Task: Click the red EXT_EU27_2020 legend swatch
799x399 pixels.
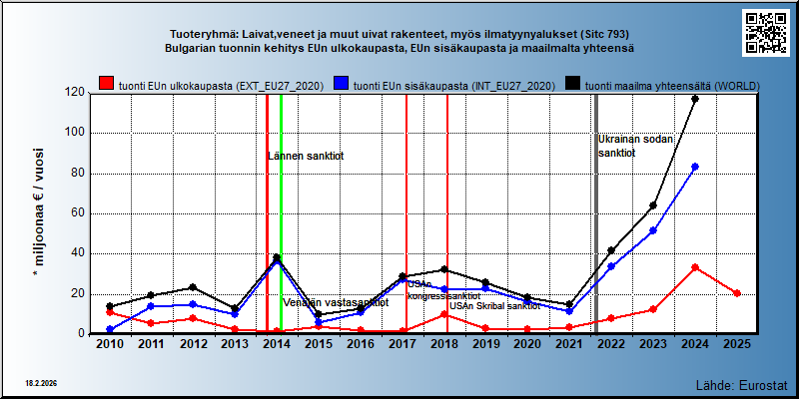Action: pos(106,85)
